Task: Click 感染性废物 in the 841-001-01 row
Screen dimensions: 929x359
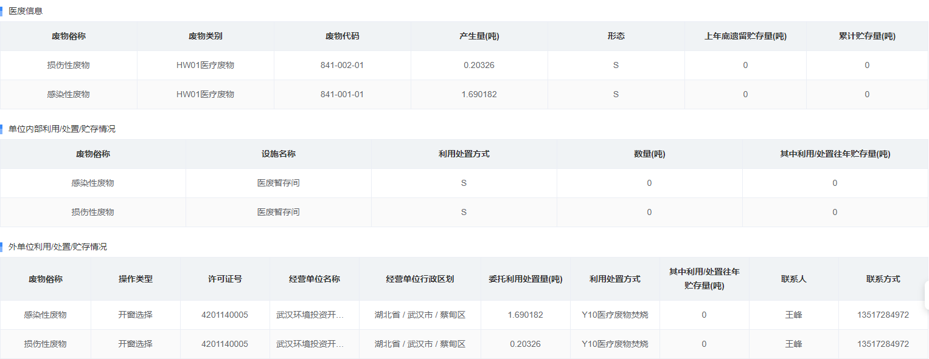Action: pos(68,94)
